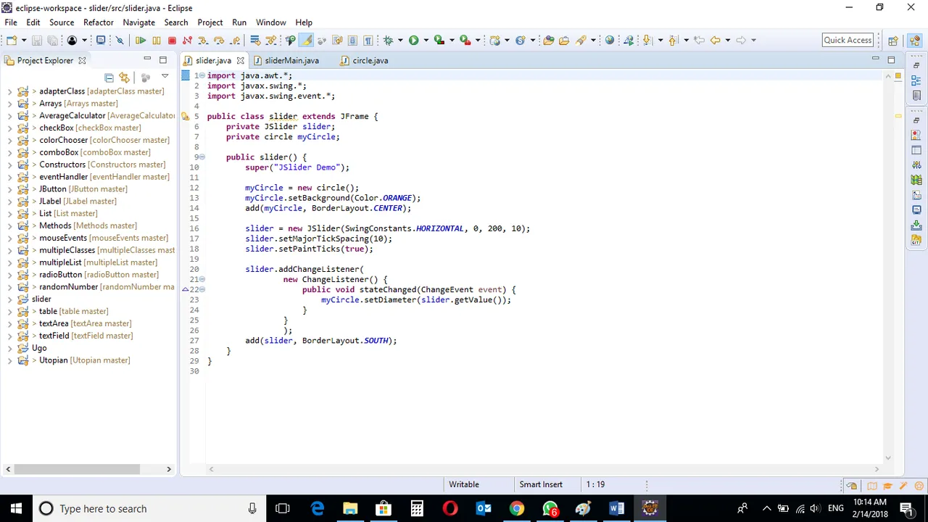
Task: Click the Resume debug toolbar icon
Action: click(x=141, y=41)
